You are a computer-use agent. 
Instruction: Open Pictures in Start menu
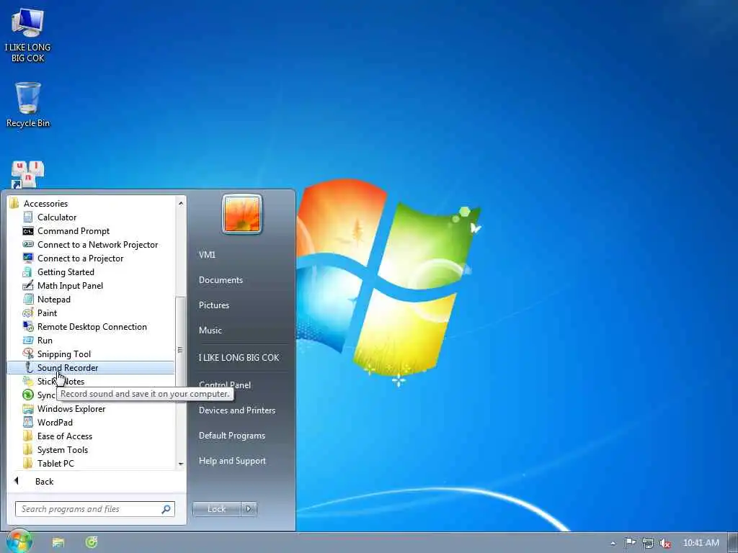(213, 305)
